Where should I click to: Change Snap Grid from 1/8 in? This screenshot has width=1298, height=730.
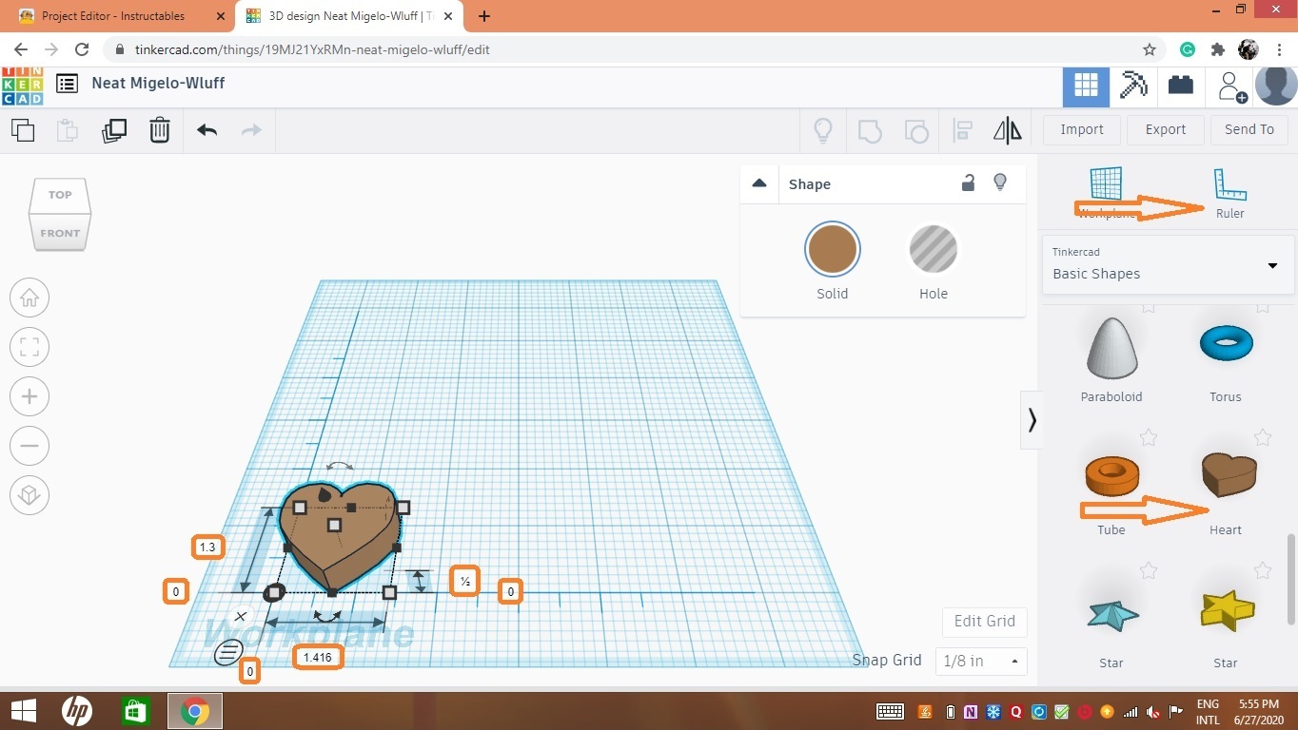tap(980, 661)
